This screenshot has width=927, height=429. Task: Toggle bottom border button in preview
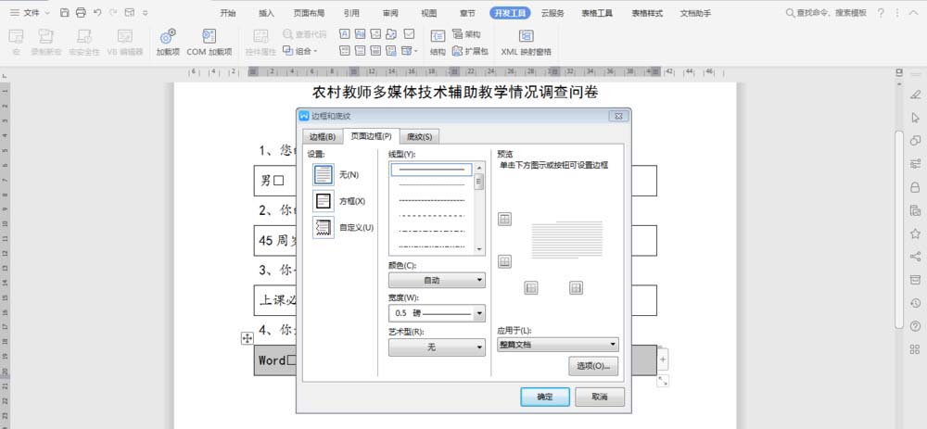point(504,262)
